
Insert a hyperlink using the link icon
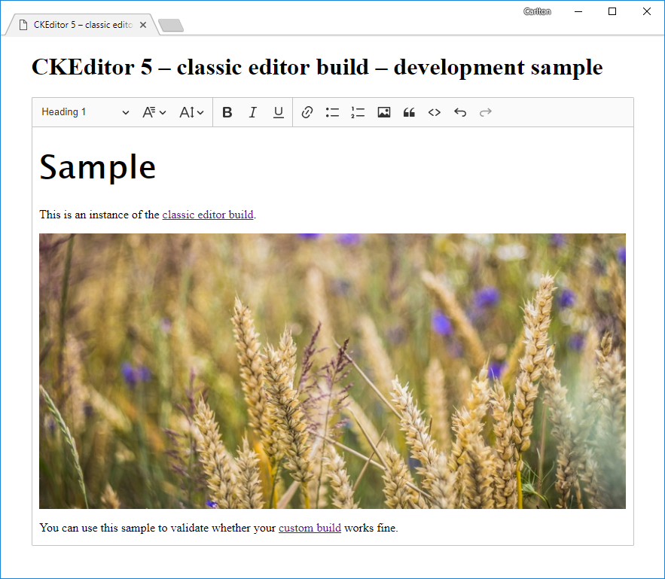[x=307, y=111]
